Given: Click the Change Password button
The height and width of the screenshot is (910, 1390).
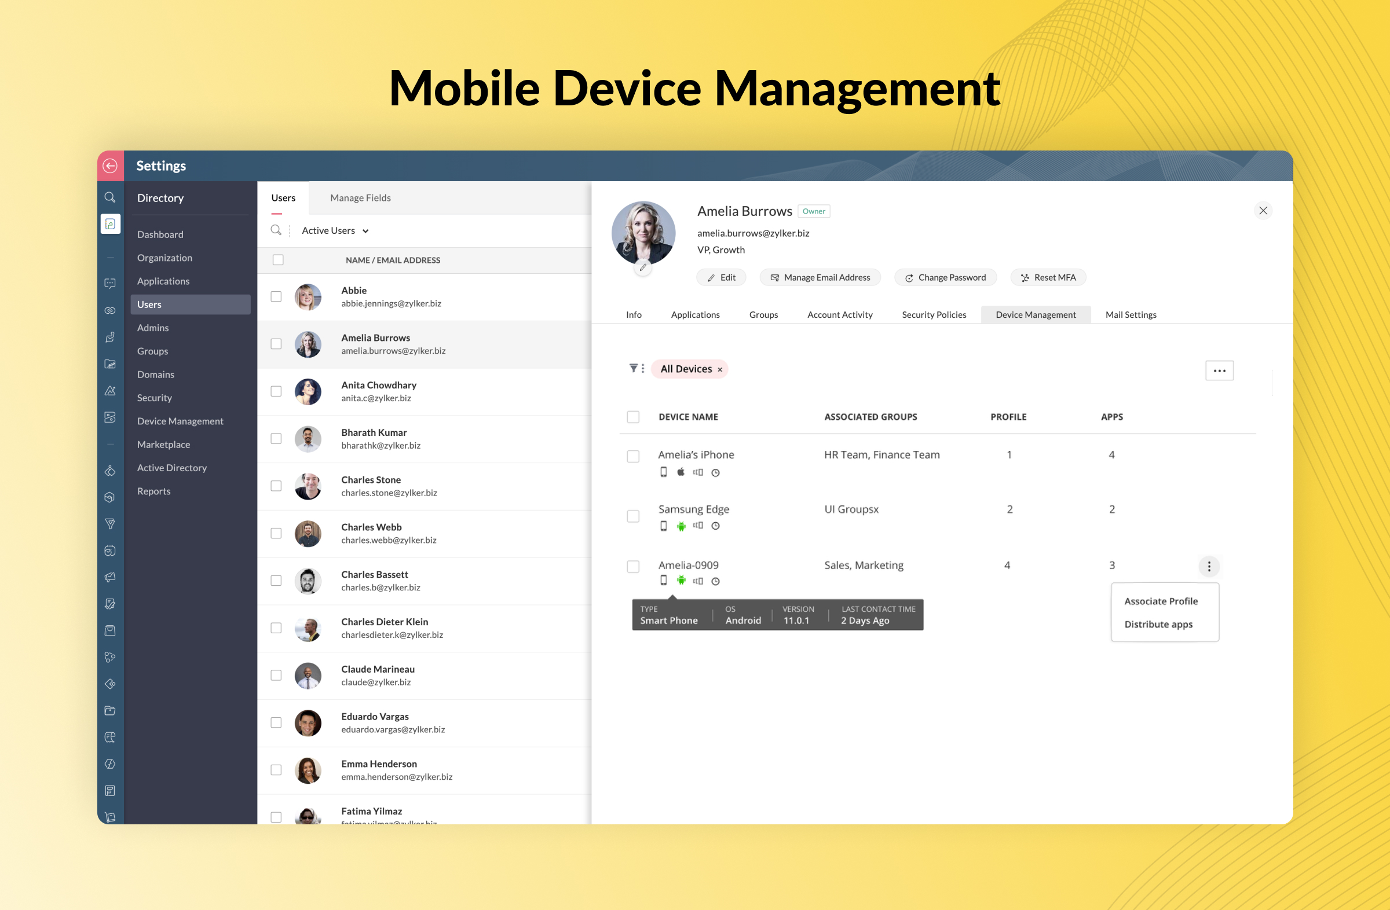Looking at the screenshot, I should click(946, 278).
